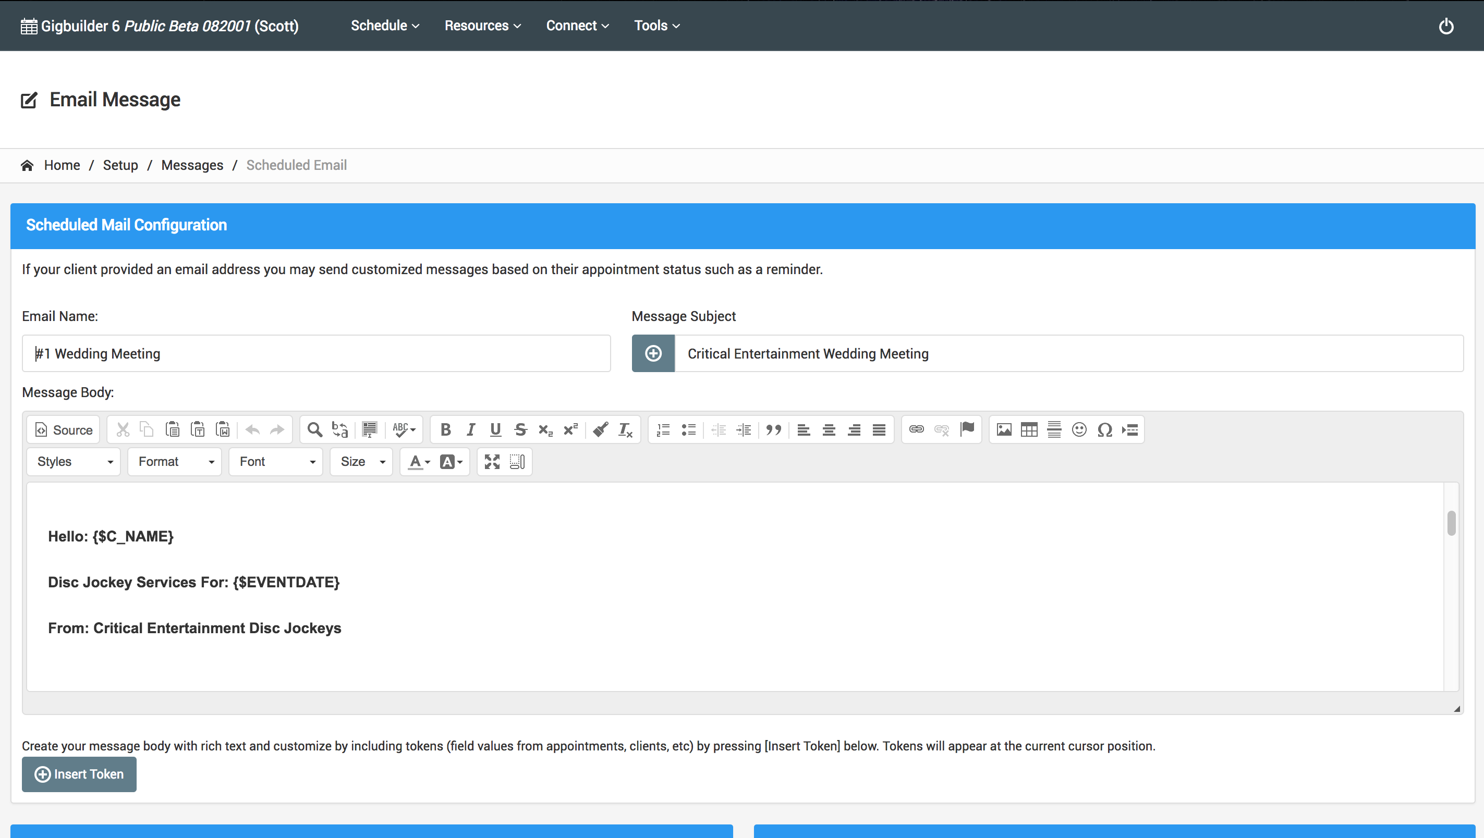Open the Tools menu
This screenshot has height=838, width=1484.
point(656,26)
